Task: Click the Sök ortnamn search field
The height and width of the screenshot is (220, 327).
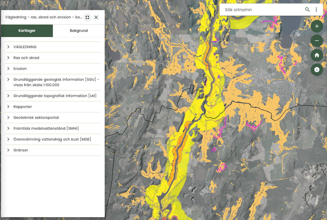Action: point(262,10)
